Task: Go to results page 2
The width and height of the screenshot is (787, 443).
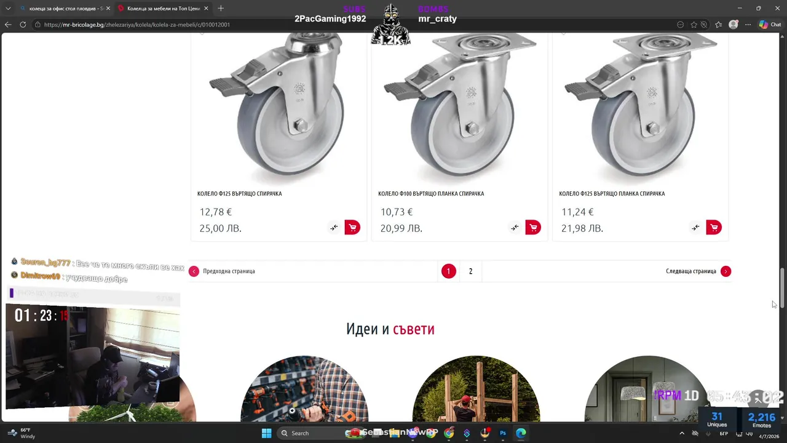Action: pos(470,271)
